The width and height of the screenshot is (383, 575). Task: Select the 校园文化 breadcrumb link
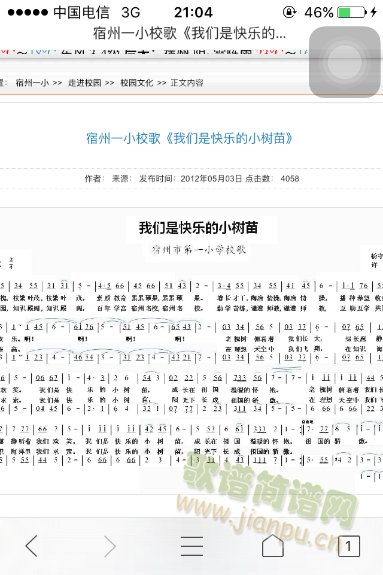click(x=136, y=83)
